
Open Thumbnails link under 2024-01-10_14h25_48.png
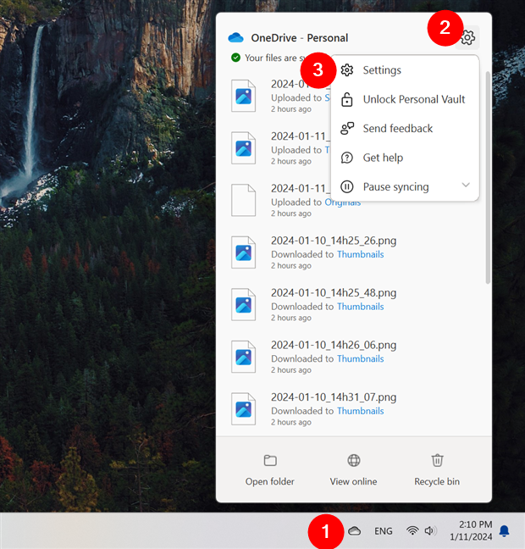[x=361, y=307]
